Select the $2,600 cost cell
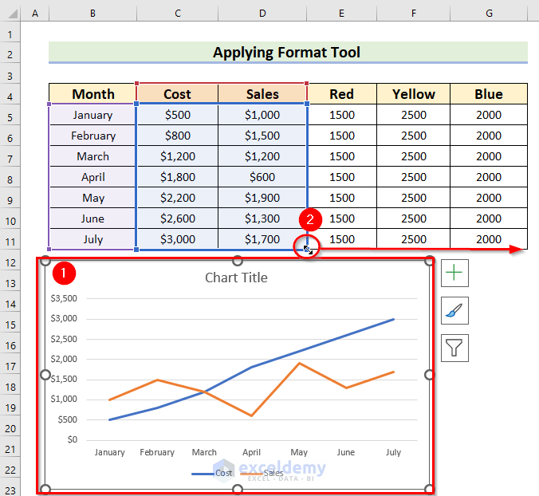 tap(177, 218)
